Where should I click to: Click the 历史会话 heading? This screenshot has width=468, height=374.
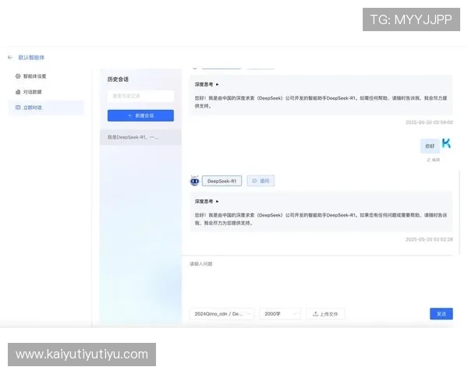pyautogui.click(x=118, y=79)
